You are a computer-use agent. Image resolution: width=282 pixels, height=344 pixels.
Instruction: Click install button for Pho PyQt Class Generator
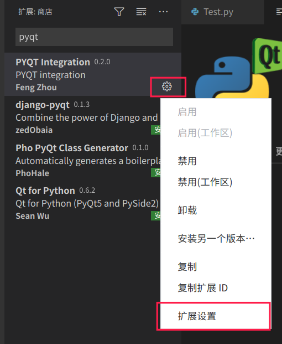(156, 173)
